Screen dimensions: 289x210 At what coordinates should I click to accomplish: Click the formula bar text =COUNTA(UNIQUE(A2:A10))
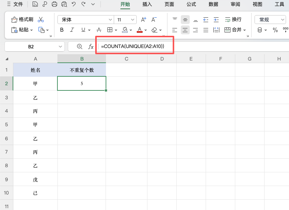pyautogui.click(x=133, y=47)
